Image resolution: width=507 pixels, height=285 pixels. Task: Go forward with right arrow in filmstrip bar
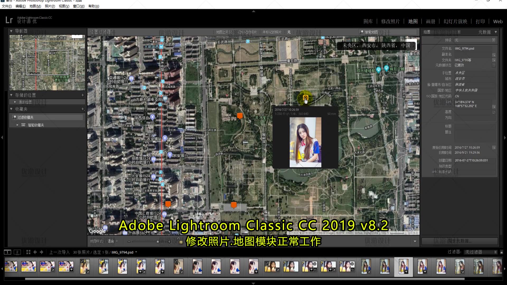tap(41, 252)
